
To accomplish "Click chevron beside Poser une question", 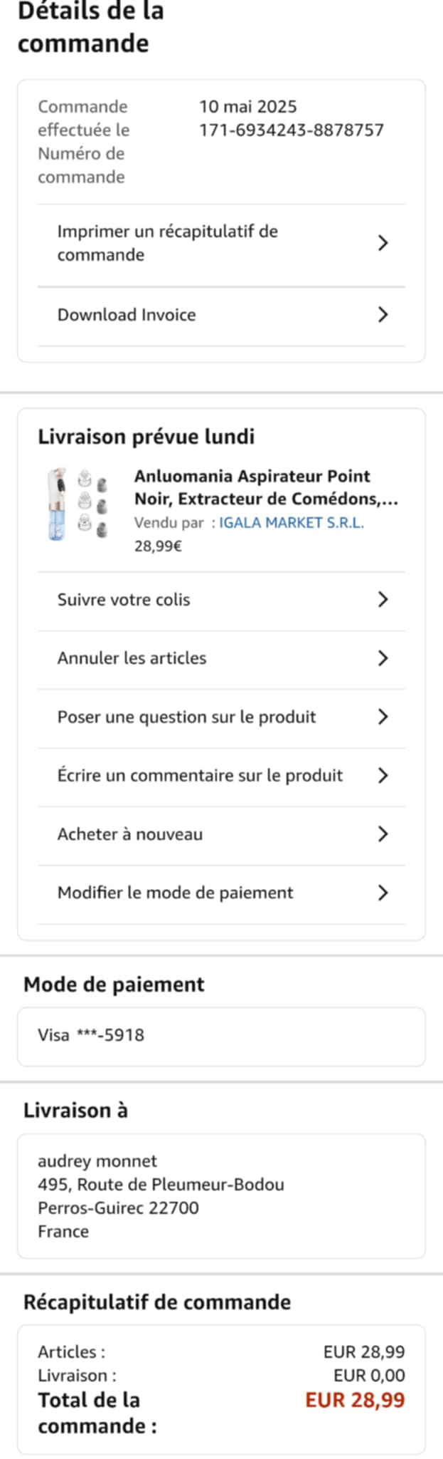I will pos(383,717).
